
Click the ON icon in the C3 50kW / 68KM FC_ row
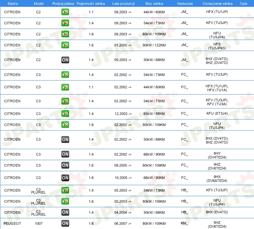(65, 139)
